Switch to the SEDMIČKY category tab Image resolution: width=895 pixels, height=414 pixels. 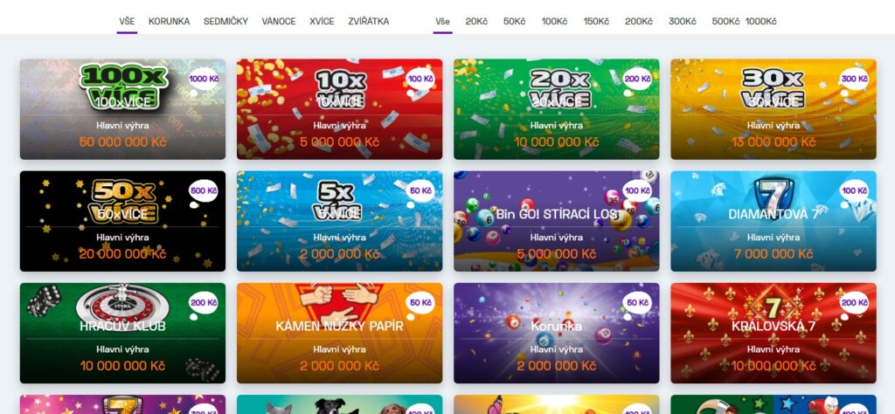tap(225, 22)
